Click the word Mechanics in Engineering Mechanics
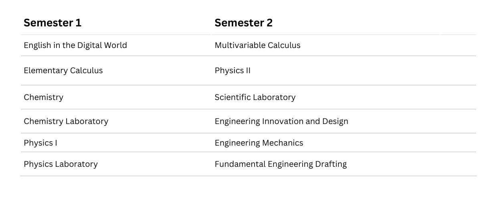Screen dimensions: 497x200 [283, 143]
